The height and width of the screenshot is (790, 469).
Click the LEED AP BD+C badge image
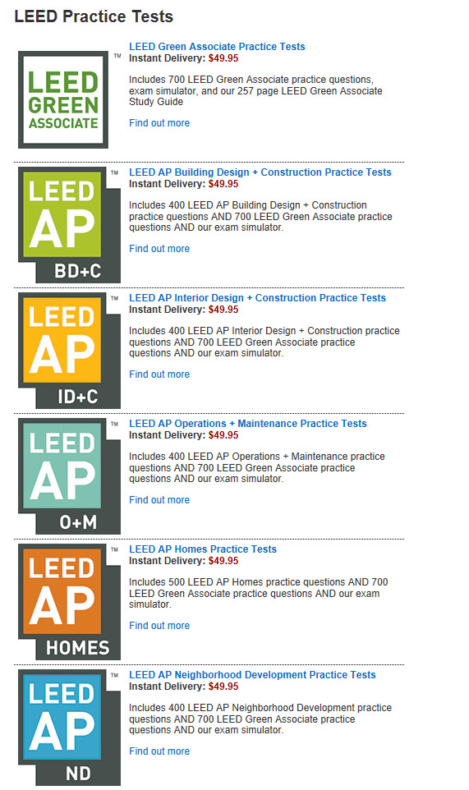70,225
